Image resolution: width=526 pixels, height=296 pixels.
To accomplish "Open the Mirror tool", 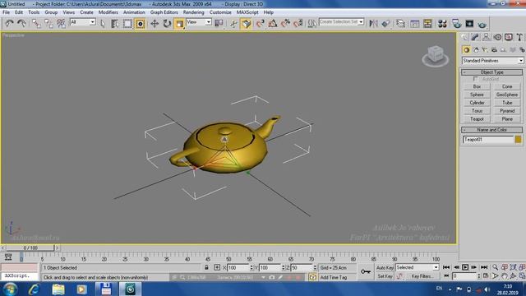I will (x=373, y=24).
